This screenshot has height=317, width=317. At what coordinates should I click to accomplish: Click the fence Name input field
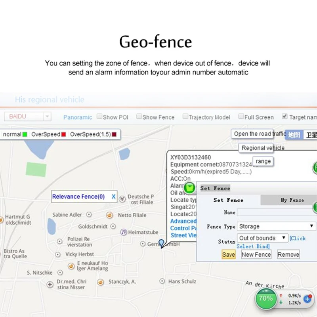pos(277,212)
